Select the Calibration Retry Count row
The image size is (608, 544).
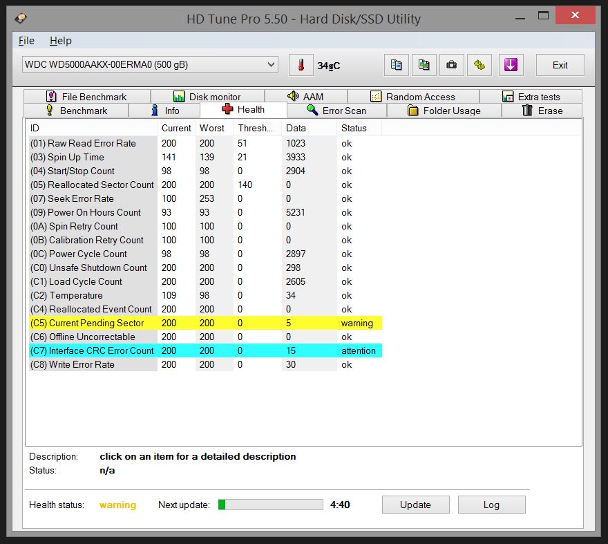click(x=205, y=240)
